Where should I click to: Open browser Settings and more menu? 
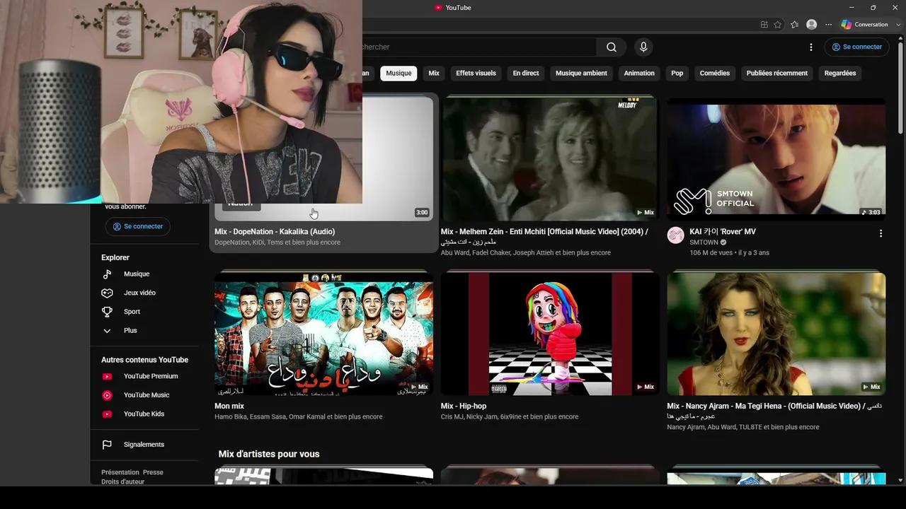click(x=829, y=25)
